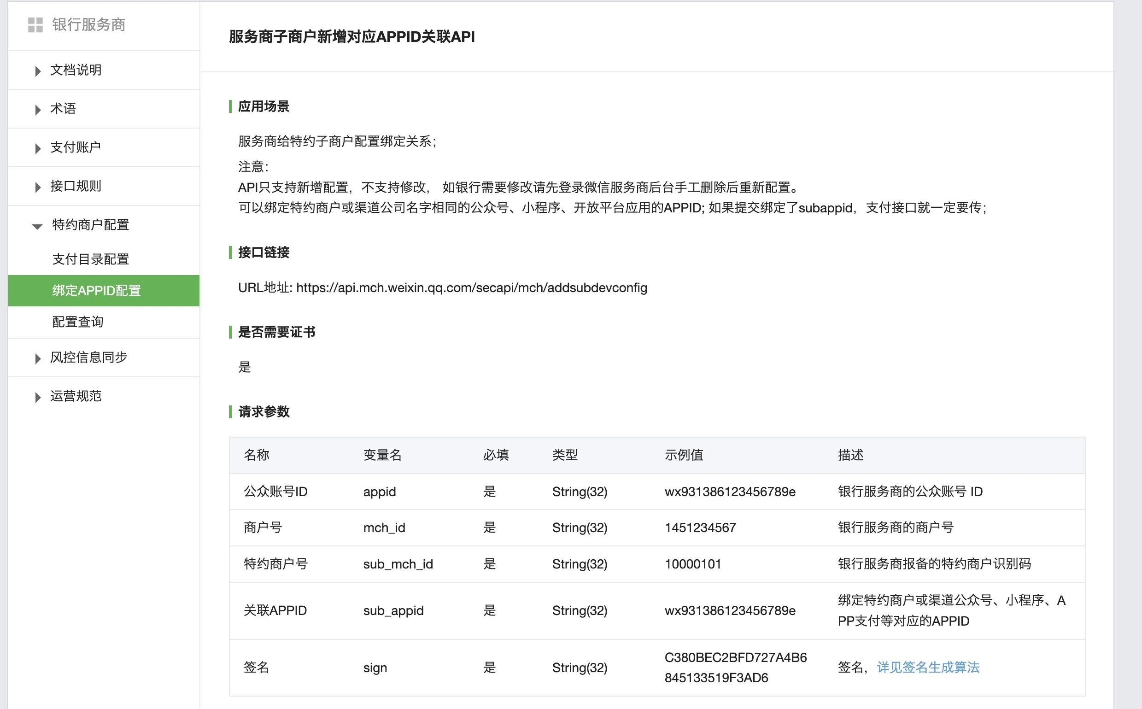The image size is (1142, 709).
Task: Open 支付目录配置 submenu item
Action: tap(90, 259)
